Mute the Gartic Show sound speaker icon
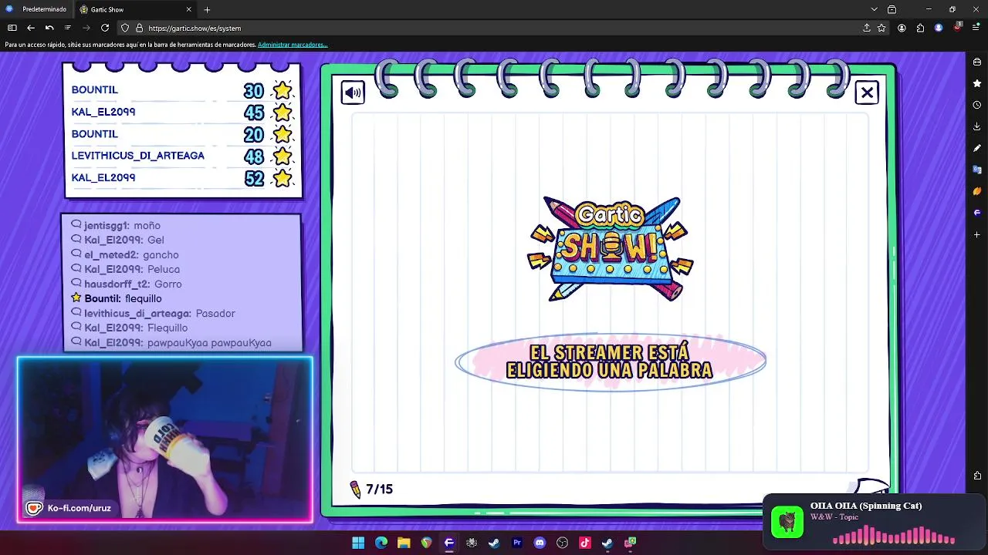 [353, 93]
